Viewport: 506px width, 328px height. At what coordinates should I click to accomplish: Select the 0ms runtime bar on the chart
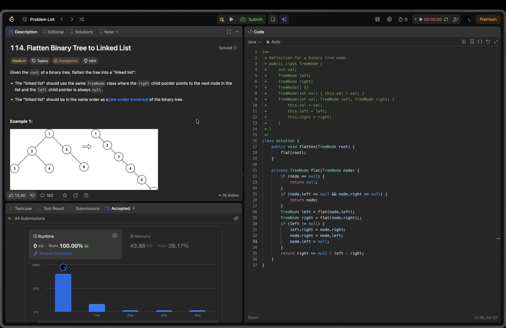pos(63,291)
